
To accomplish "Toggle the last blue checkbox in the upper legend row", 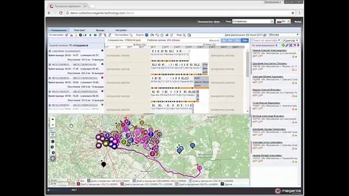I will (190, 181).
